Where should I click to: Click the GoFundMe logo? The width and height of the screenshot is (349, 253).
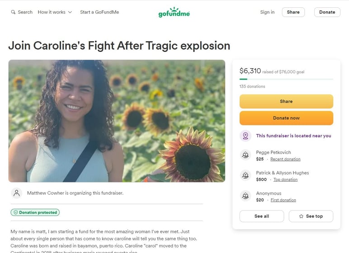[x=174, y=13]
